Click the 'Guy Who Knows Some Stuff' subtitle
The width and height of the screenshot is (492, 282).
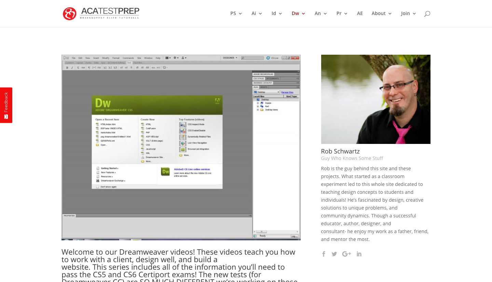tap(352, 158)
